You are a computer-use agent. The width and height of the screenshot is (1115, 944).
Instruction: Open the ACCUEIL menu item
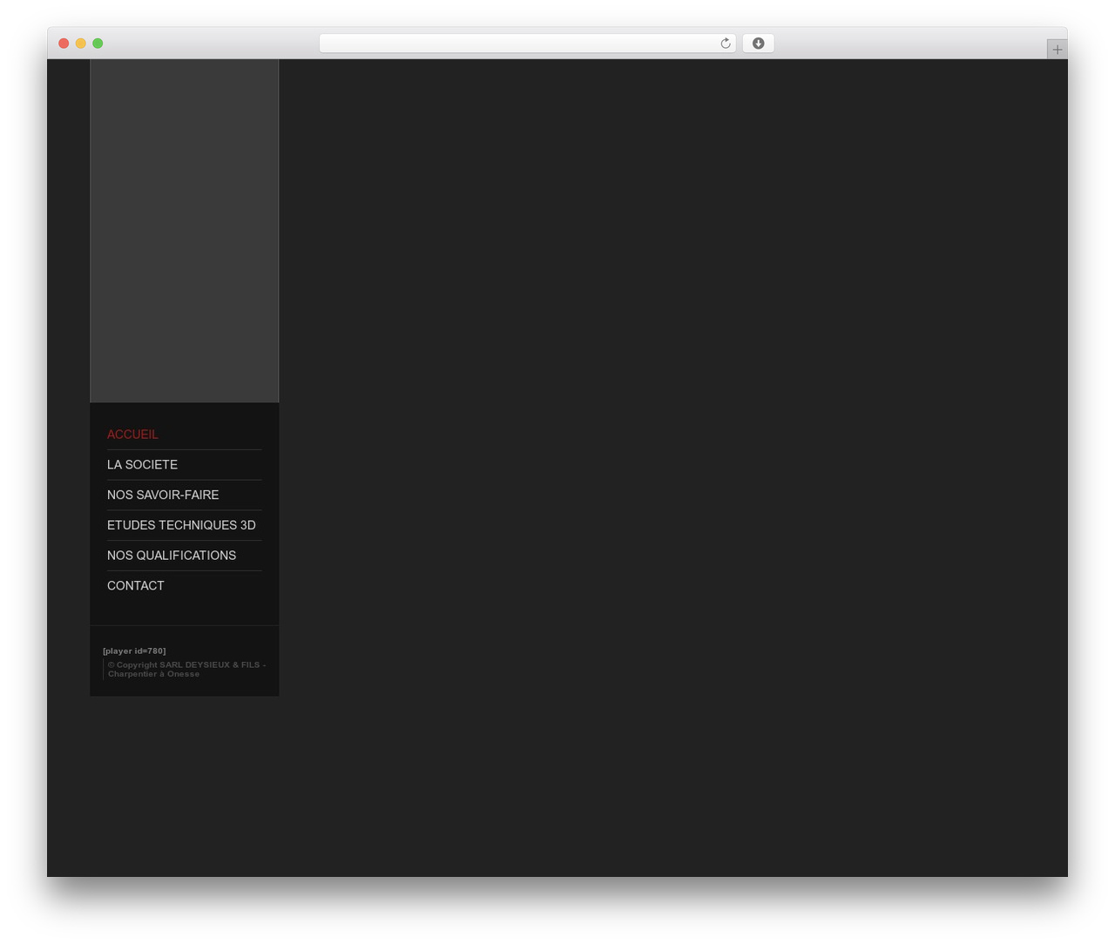[x=132, y=435]
